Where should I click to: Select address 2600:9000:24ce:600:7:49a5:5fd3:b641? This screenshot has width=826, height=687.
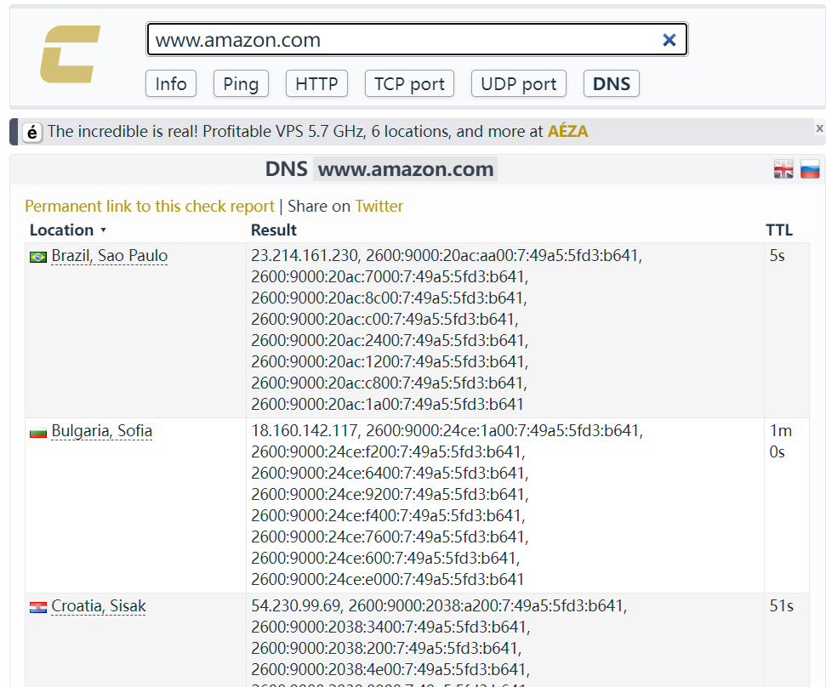[384, 558]
